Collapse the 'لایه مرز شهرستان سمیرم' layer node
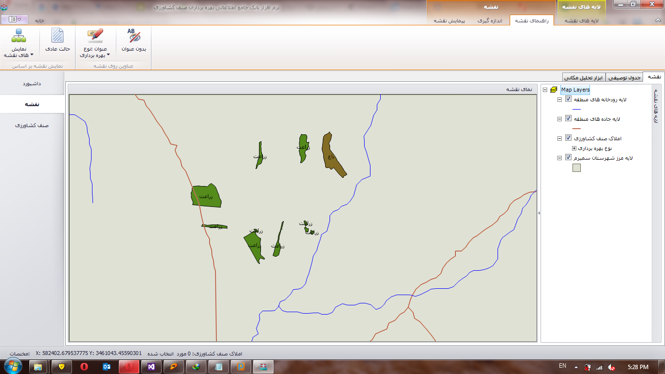Screen dimensions: 665x374 [x=560, y=158]
